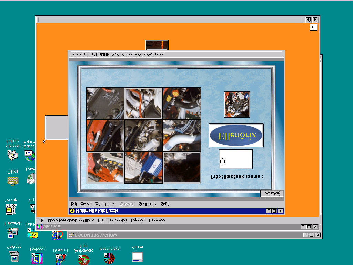Image resolution: width=353 pixels, height=265 pixels.
Task: Close the Multimédia KépPuzzle window
Action: (x=280, y=211)
